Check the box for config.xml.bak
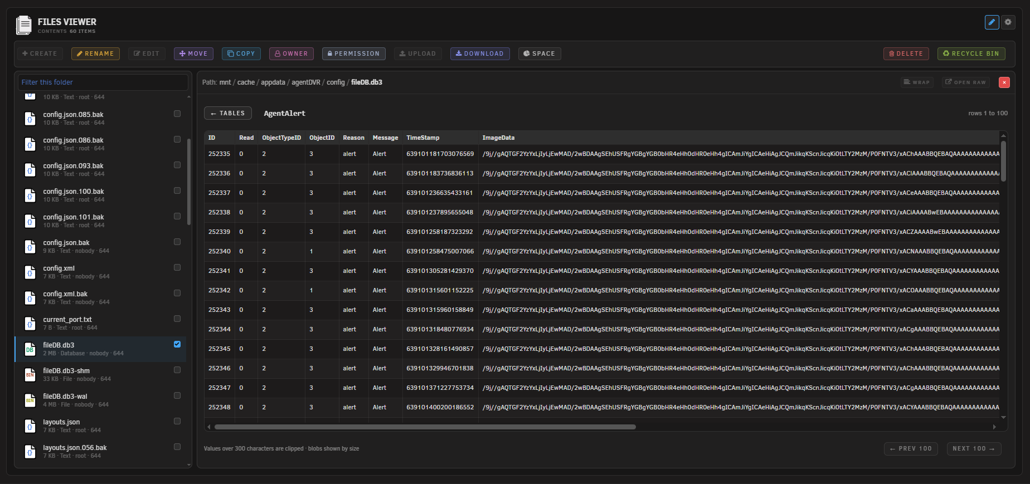 coord(177,293)
